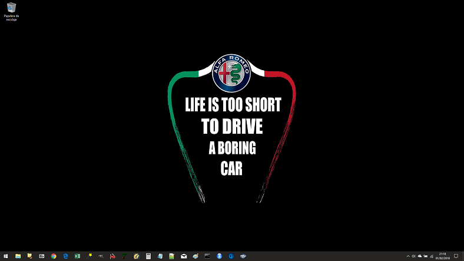The image size is (464, 261).
Task: Open the volume control in system tray
Action: (414, 256)
